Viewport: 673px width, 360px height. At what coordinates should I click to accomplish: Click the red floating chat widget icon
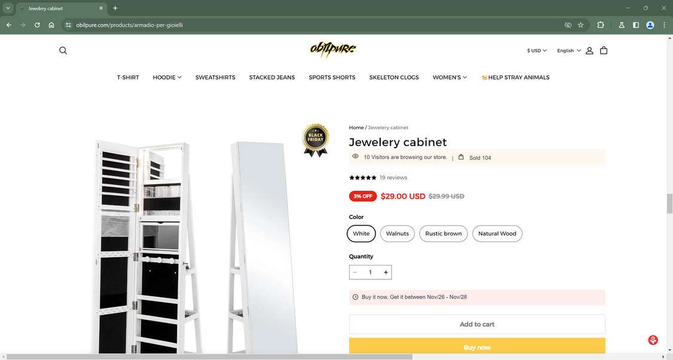(x=653, y=340)
